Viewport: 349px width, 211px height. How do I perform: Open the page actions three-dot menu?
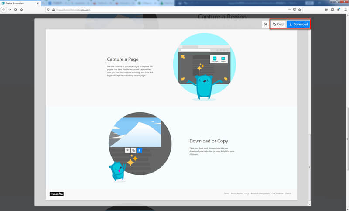click(289, 10)
